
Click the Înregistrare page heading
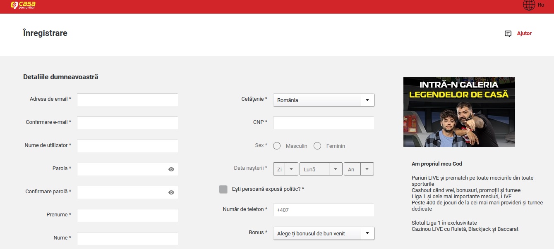[x=45, y=33]
